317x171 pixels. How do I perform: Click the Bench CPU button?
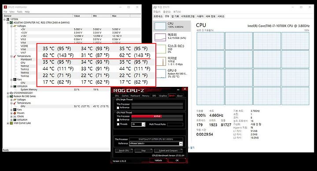pyautogui.click(x=124, y=151)
